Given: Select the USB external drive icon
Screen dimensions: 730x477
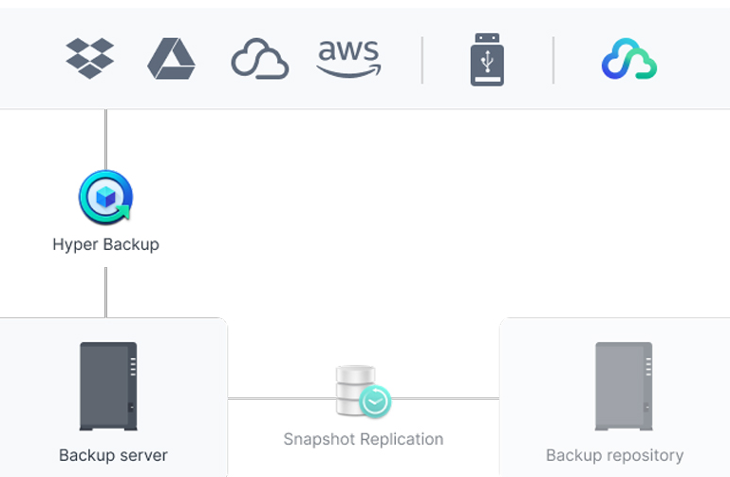Looking at the screenshot, I should tap(487, 60).
